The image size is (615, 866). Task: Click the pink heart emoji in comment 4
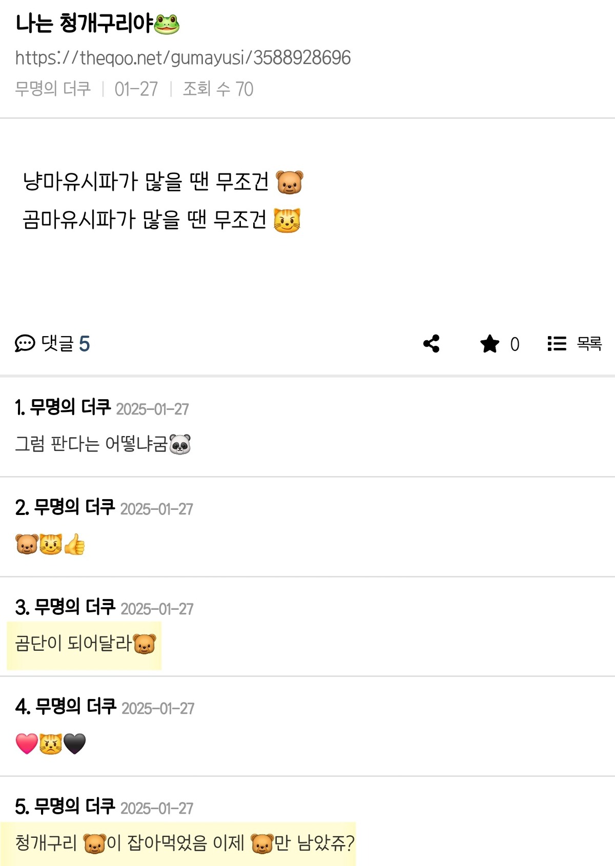27,744
